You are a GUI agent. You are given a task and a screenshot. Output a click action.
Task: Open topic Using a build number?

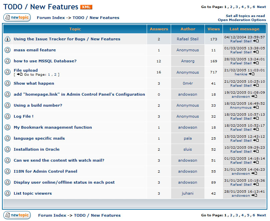38,105
